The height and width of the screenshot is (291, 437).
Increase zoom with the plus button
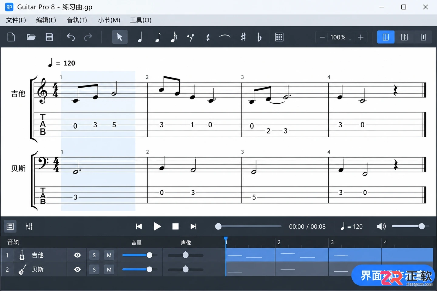click(x=361, y=37)
